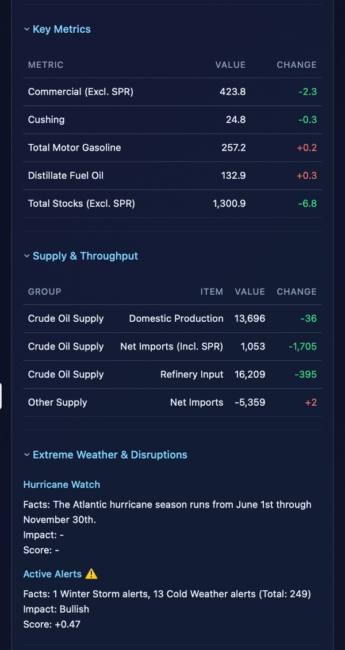
Task: Click the Key Metrics section header
Action: 62,29
